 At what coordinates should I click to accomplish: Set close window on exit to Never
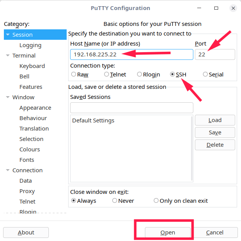point(115,201)
